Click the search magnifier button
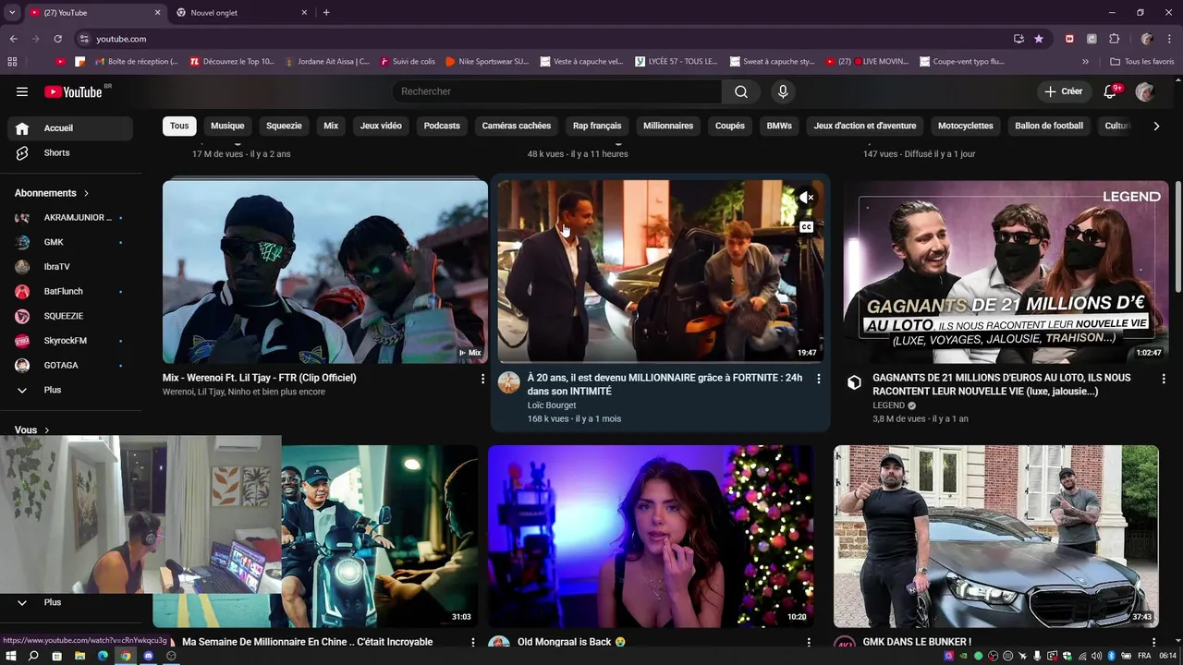The image size is (1183, 665). 741,91
